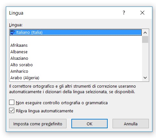Select Arabo (Algeria) entry

[76, 78]
